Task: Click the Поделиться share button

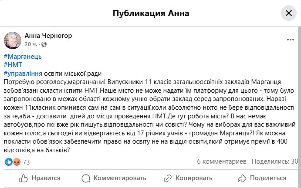Action: tap(262, 178)
